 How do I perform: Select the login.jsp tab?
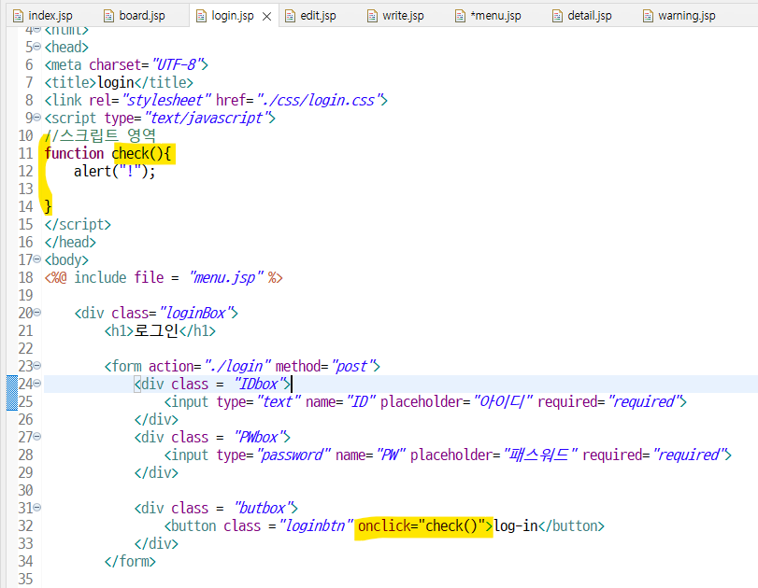coord(232,16)
